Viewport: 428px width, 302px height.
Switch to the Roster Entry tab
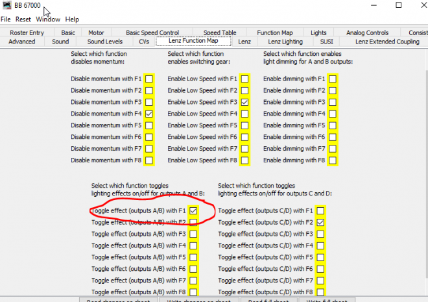(27, 32)
